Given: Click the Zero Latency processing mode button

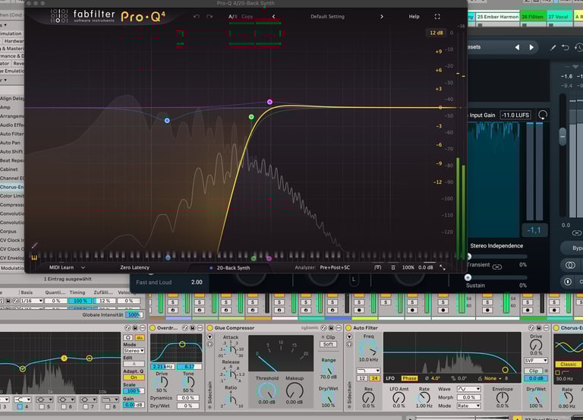Looking at the screenshot, I should (134, 267).
